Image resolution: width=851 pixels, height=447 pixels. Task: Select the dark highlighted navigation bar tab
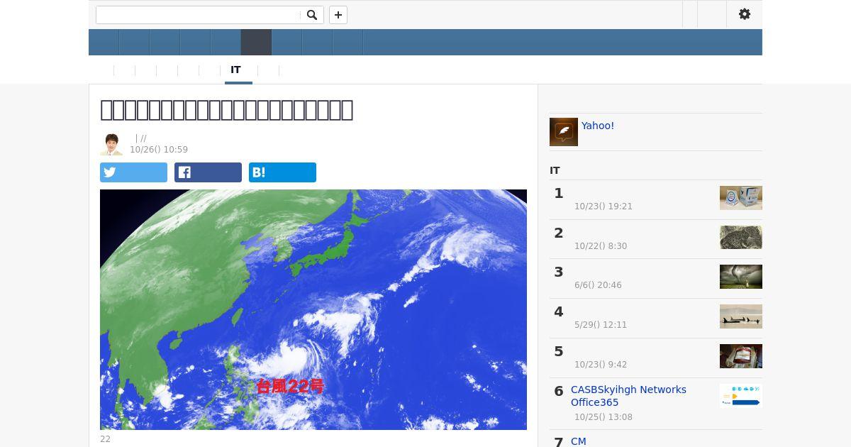click(256, 43)
